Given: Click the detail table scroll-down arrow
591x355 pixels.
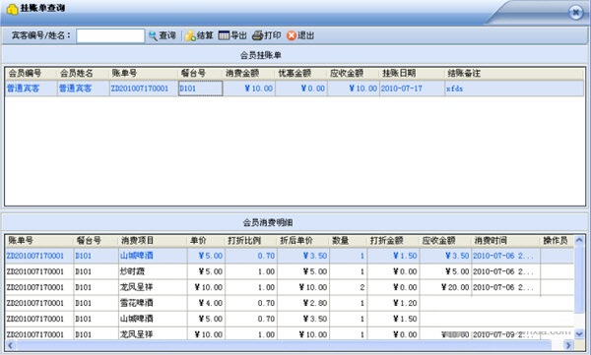Looking at the screenshot, I should click(x=579, y=333).
